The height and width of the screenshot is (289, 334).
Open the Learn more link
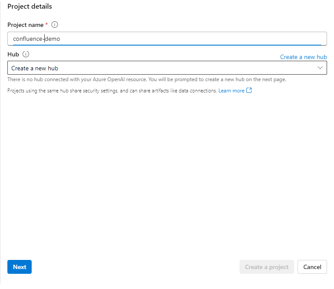pyautogui.click(x=231, y=91)
